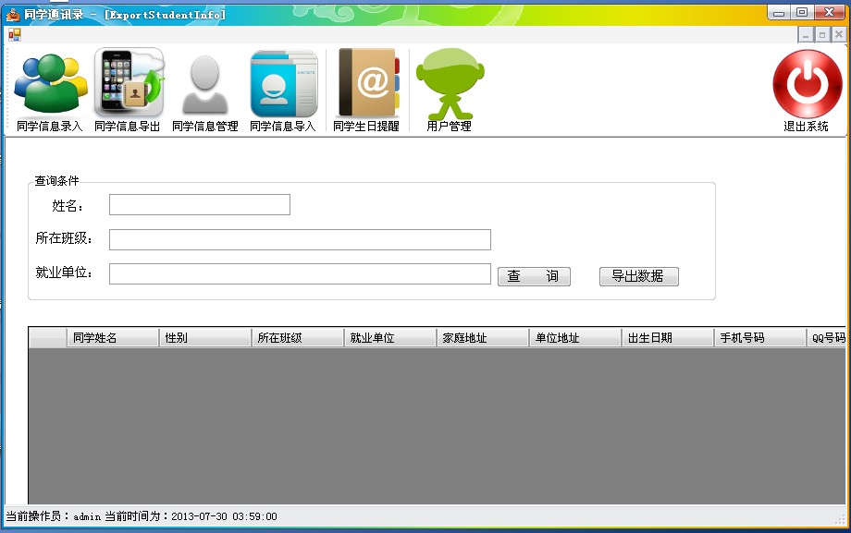Click the grid row-header corner cell
Image resolution: width=851 pixels, height=533 pixels.
tap(48, 338)
